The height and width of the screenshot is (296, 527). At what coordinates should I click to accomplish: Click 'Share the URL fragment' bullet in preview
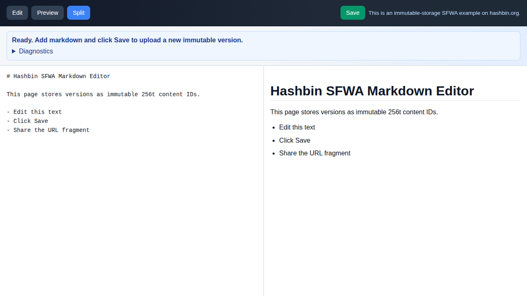coord(315,153)
